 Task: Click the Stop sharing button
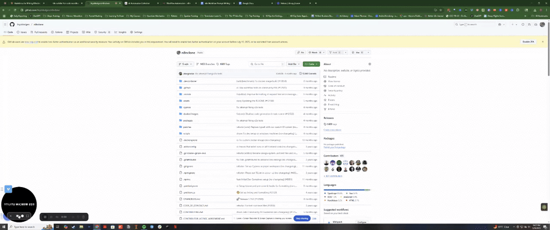302,218
